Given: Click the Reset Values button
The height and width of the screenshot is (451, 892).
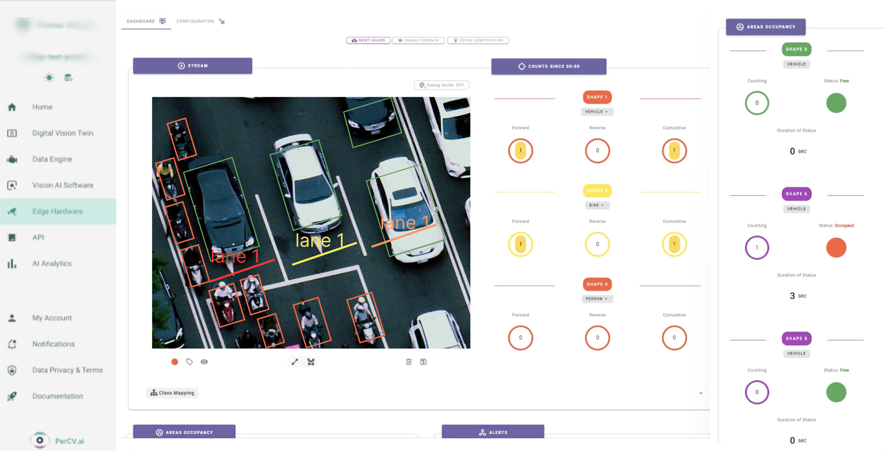Looking at the screenshot, I should [x=368, y=40].
